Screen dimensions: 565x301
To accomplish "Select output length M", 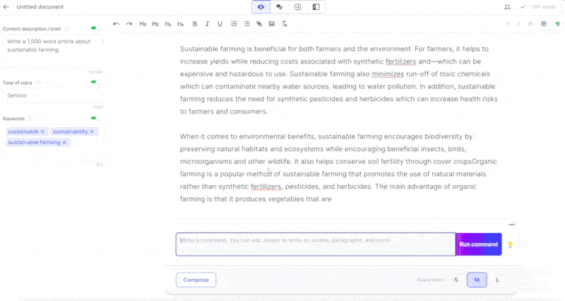I will 477,280.
